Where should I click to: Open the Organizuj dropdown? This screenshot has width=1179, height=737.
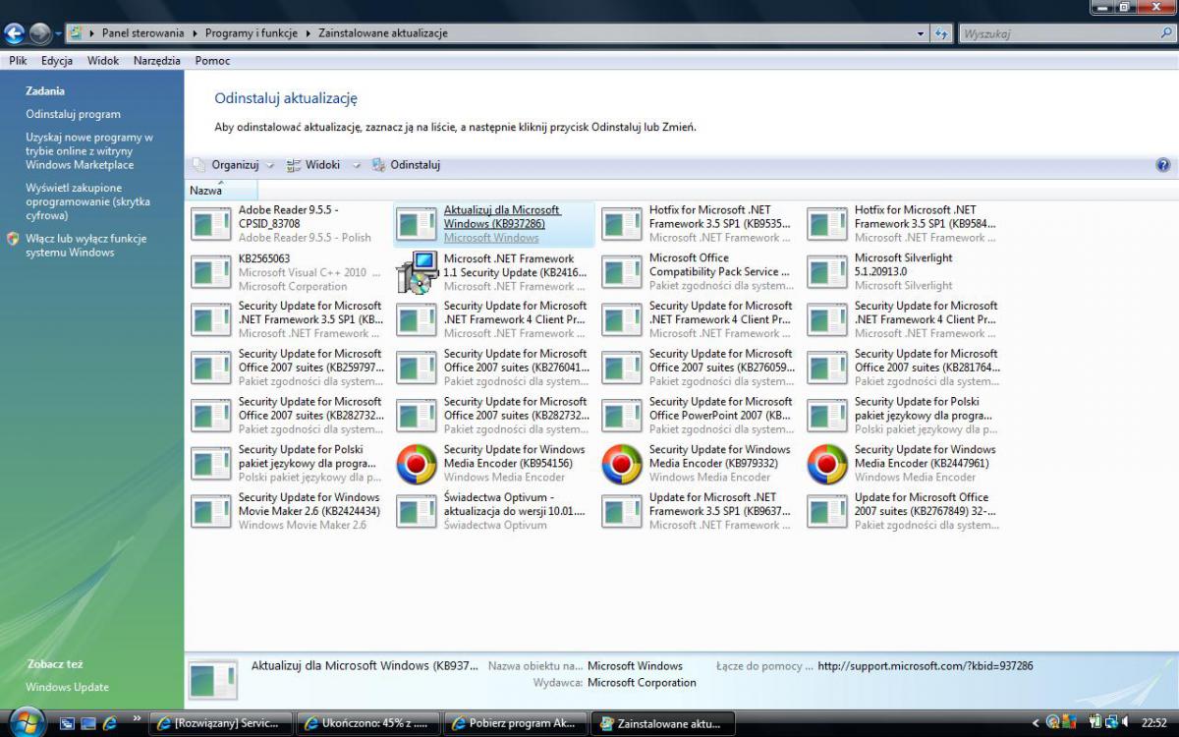click(233, 165)
